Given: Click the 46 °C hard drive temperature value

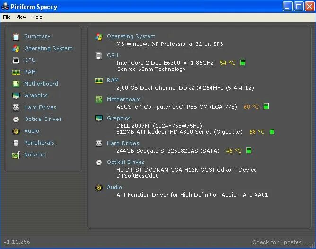Looking at the screenshot, I should click(x=234, y=151).
